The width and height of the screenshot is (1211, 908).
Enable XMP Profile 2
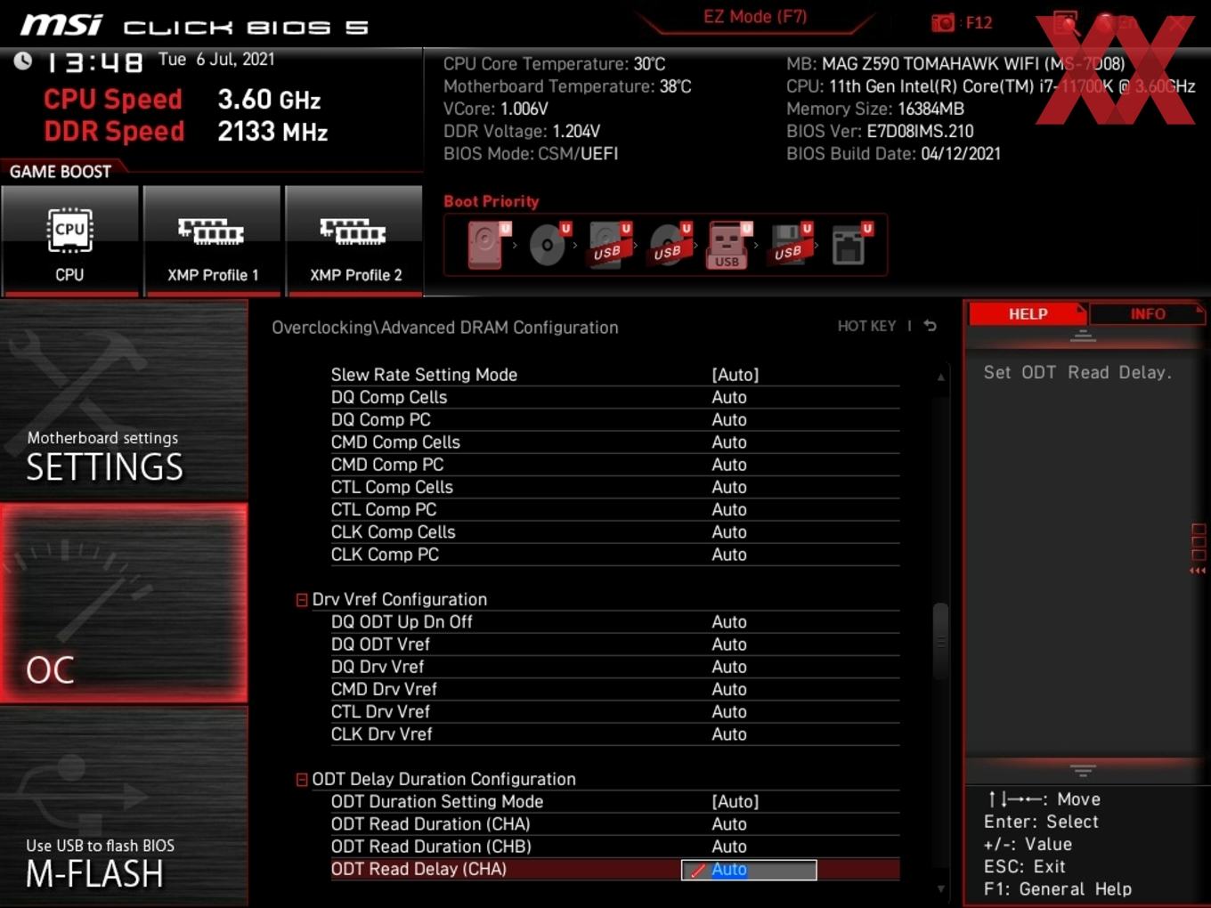354,240
